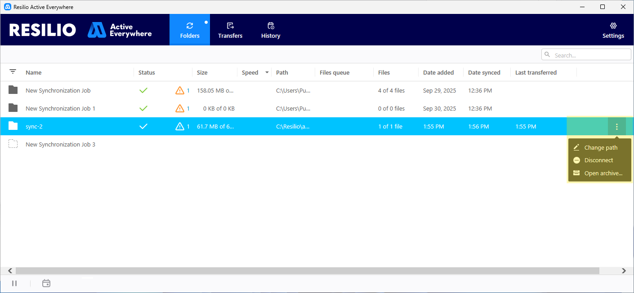This screenshot has height=293, width=634.
Task: Open Settings via the gear icon
Action: (613, 26)
